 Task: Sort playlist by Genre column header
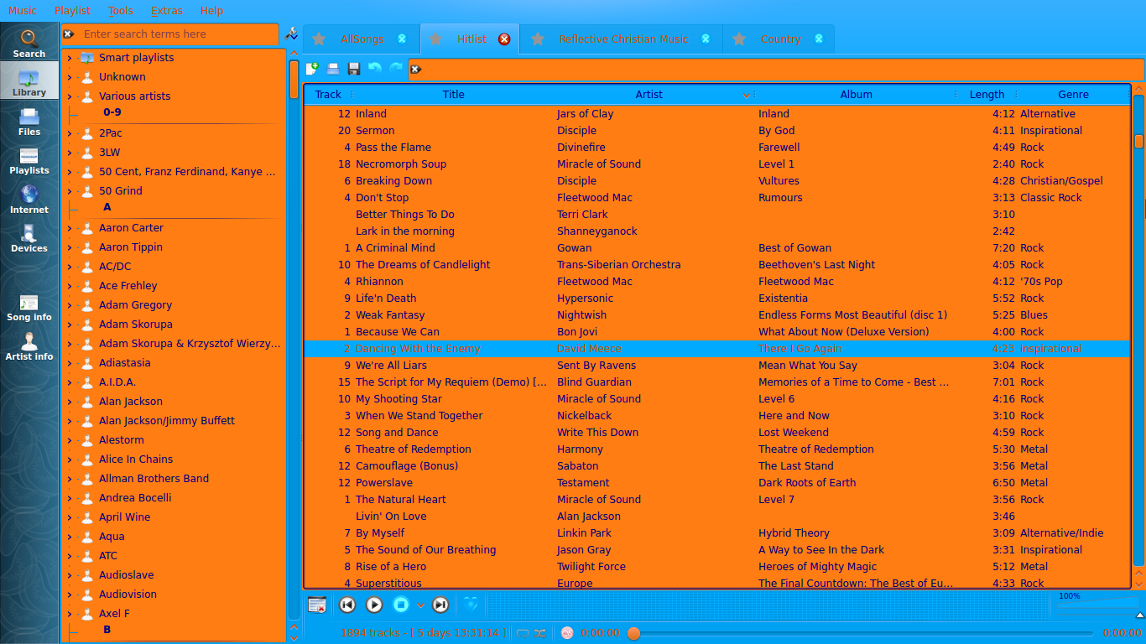[x=1073, y=95]
